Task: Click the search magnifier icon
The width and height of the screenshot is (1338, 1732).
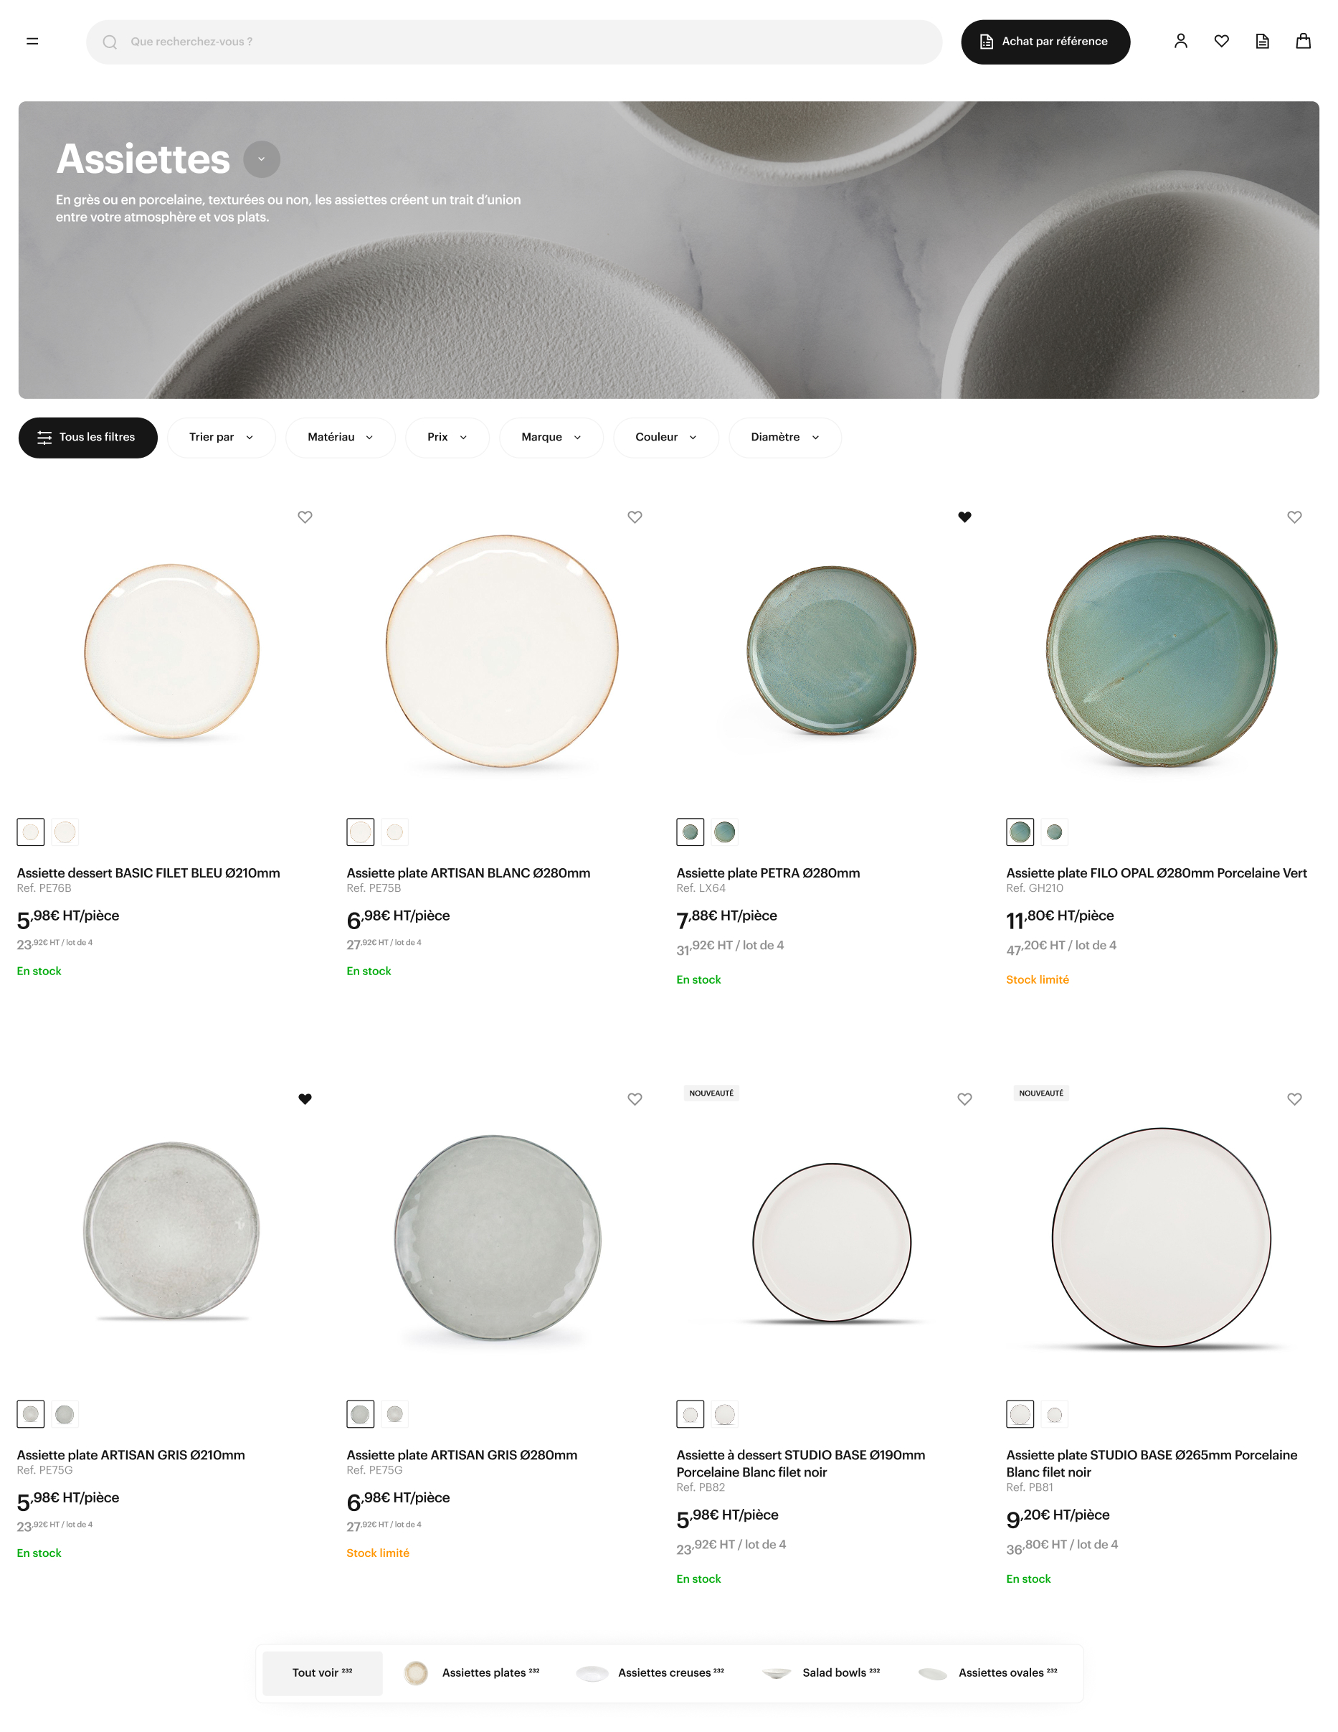Action: (x=110, y=42)
